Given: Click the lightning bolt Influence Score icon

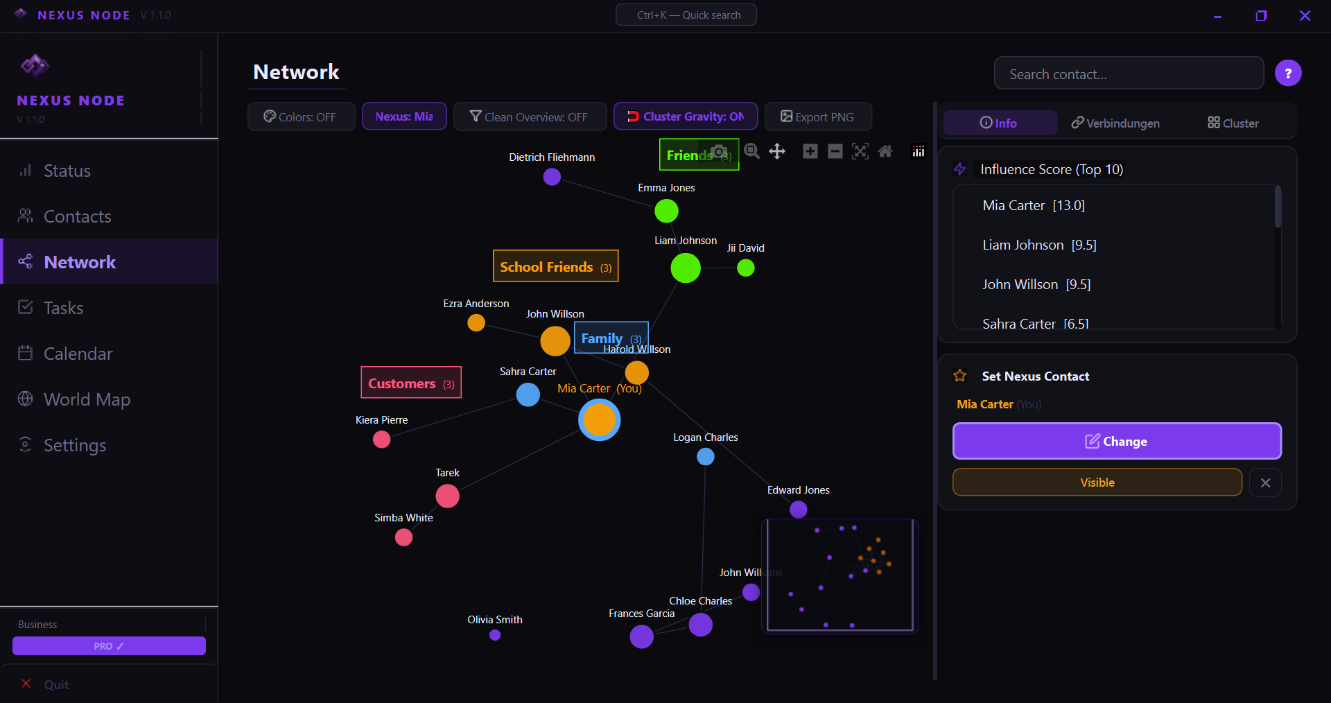Looking at the screenshot, I should 960,169.
